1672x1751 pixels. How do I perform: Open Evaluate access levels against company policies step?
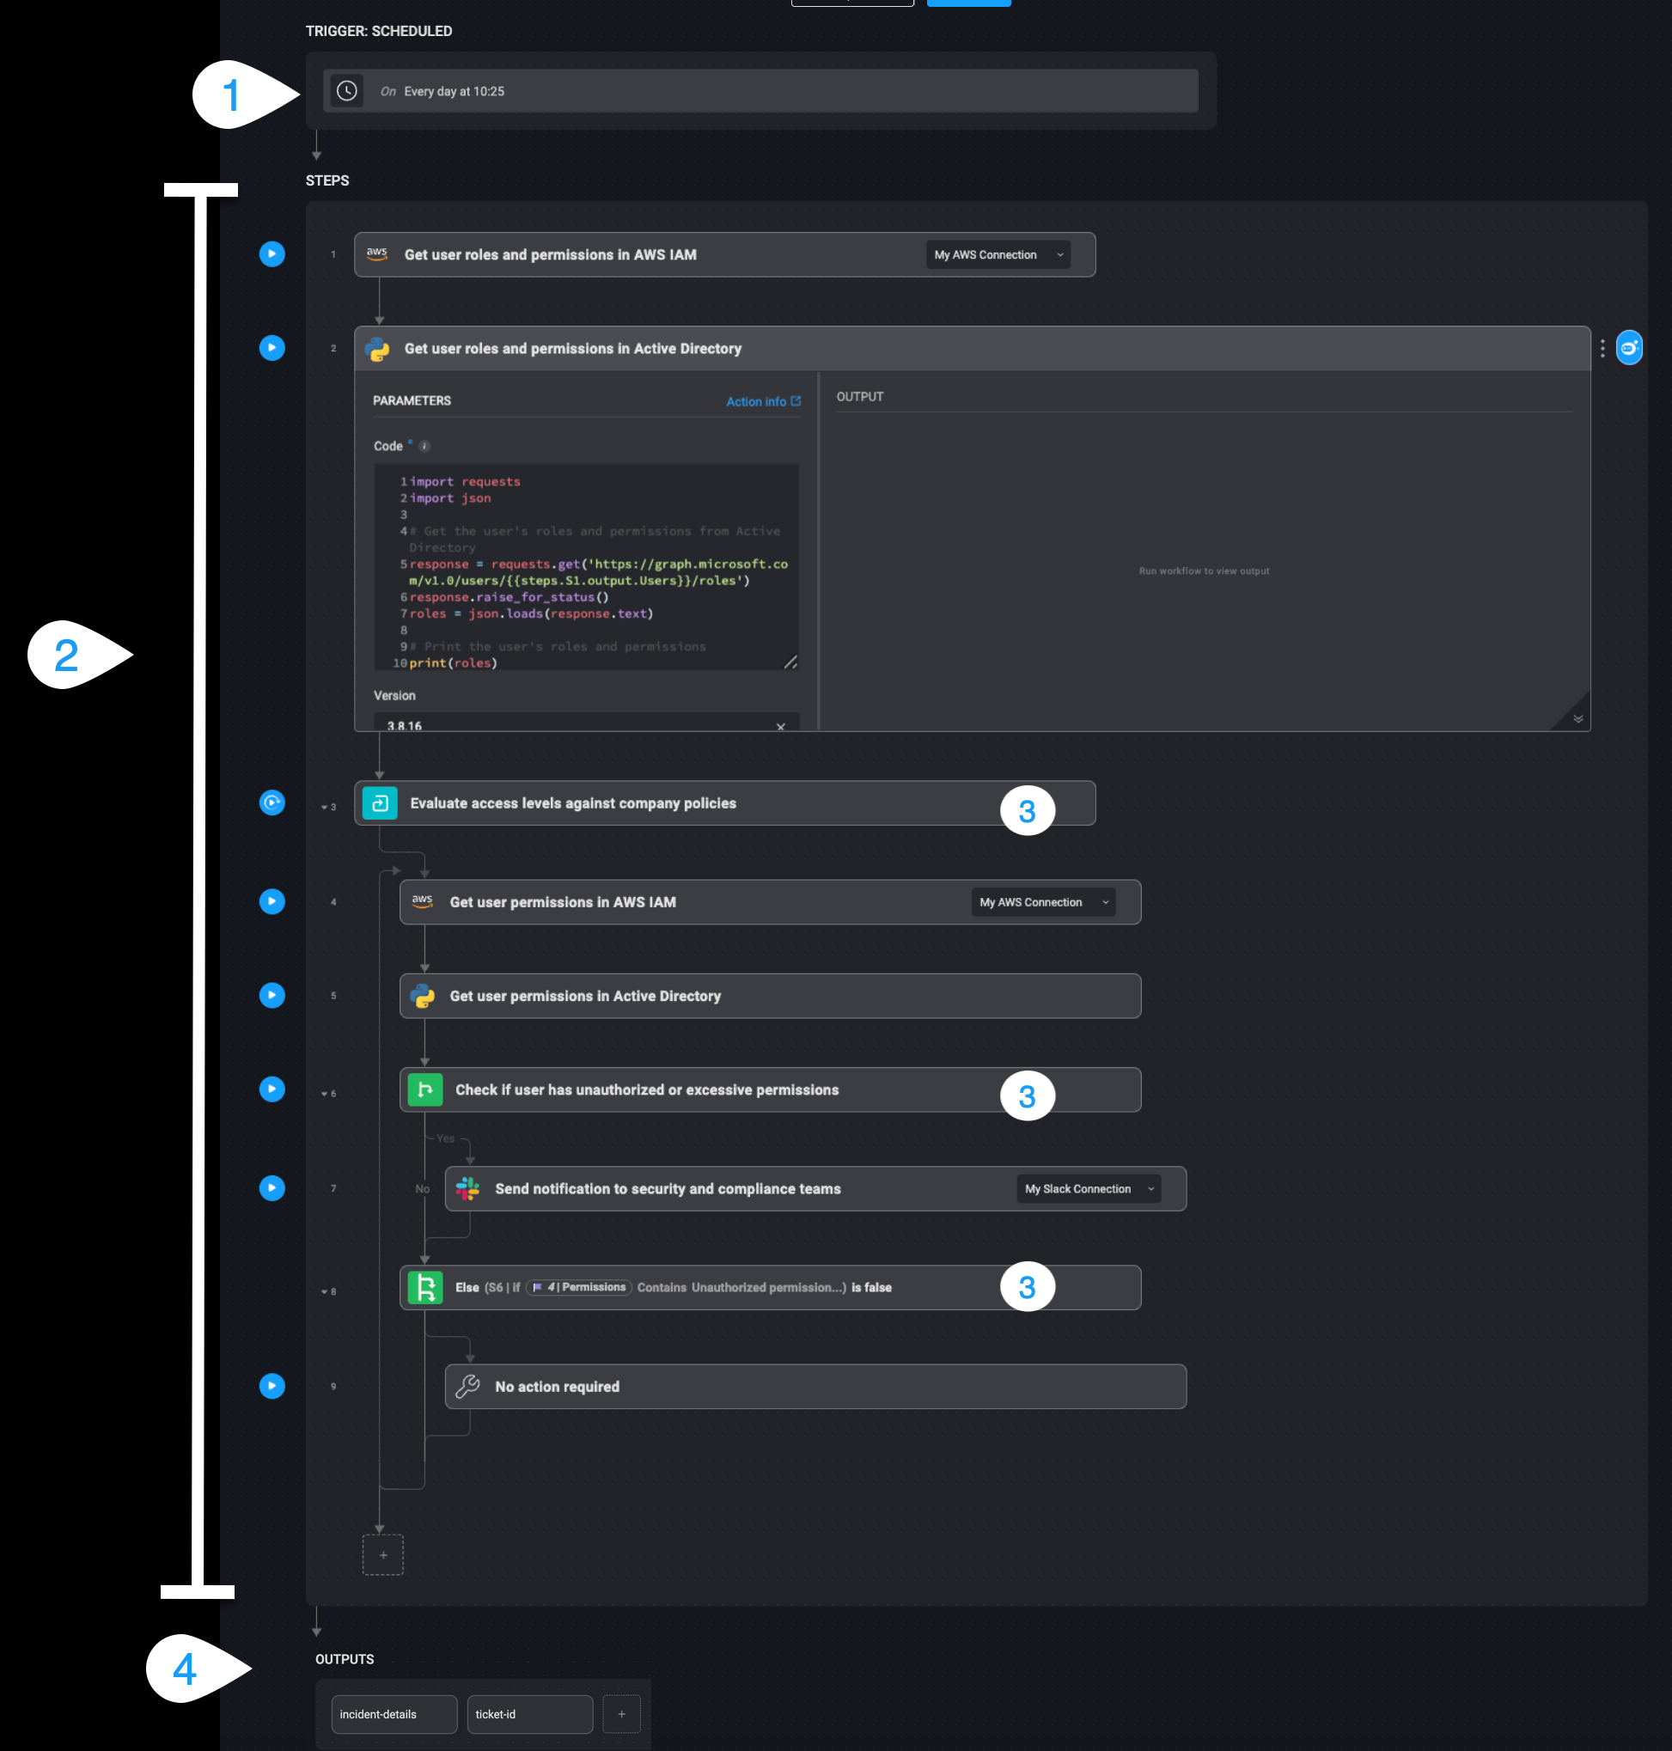click(x=724, y=802)
